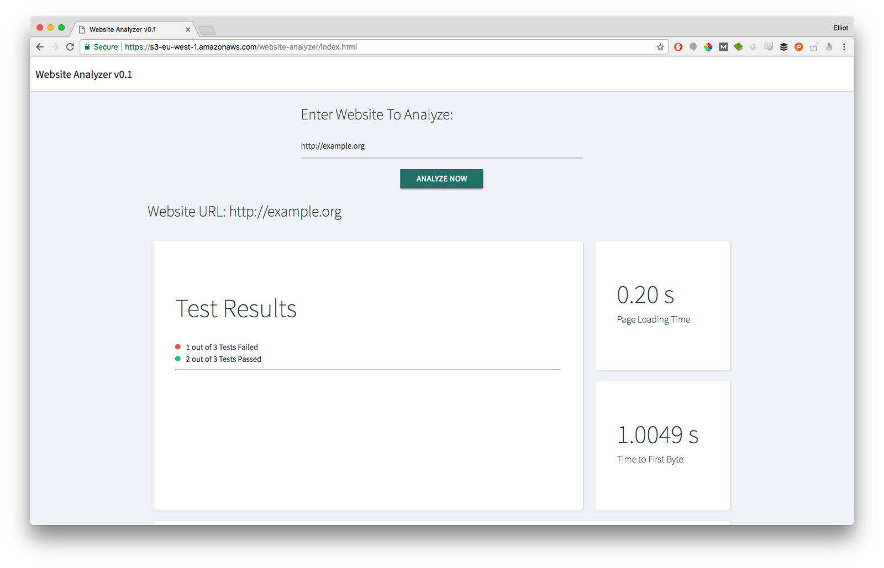Open the Chrome three-dot menu

point(844,47)
